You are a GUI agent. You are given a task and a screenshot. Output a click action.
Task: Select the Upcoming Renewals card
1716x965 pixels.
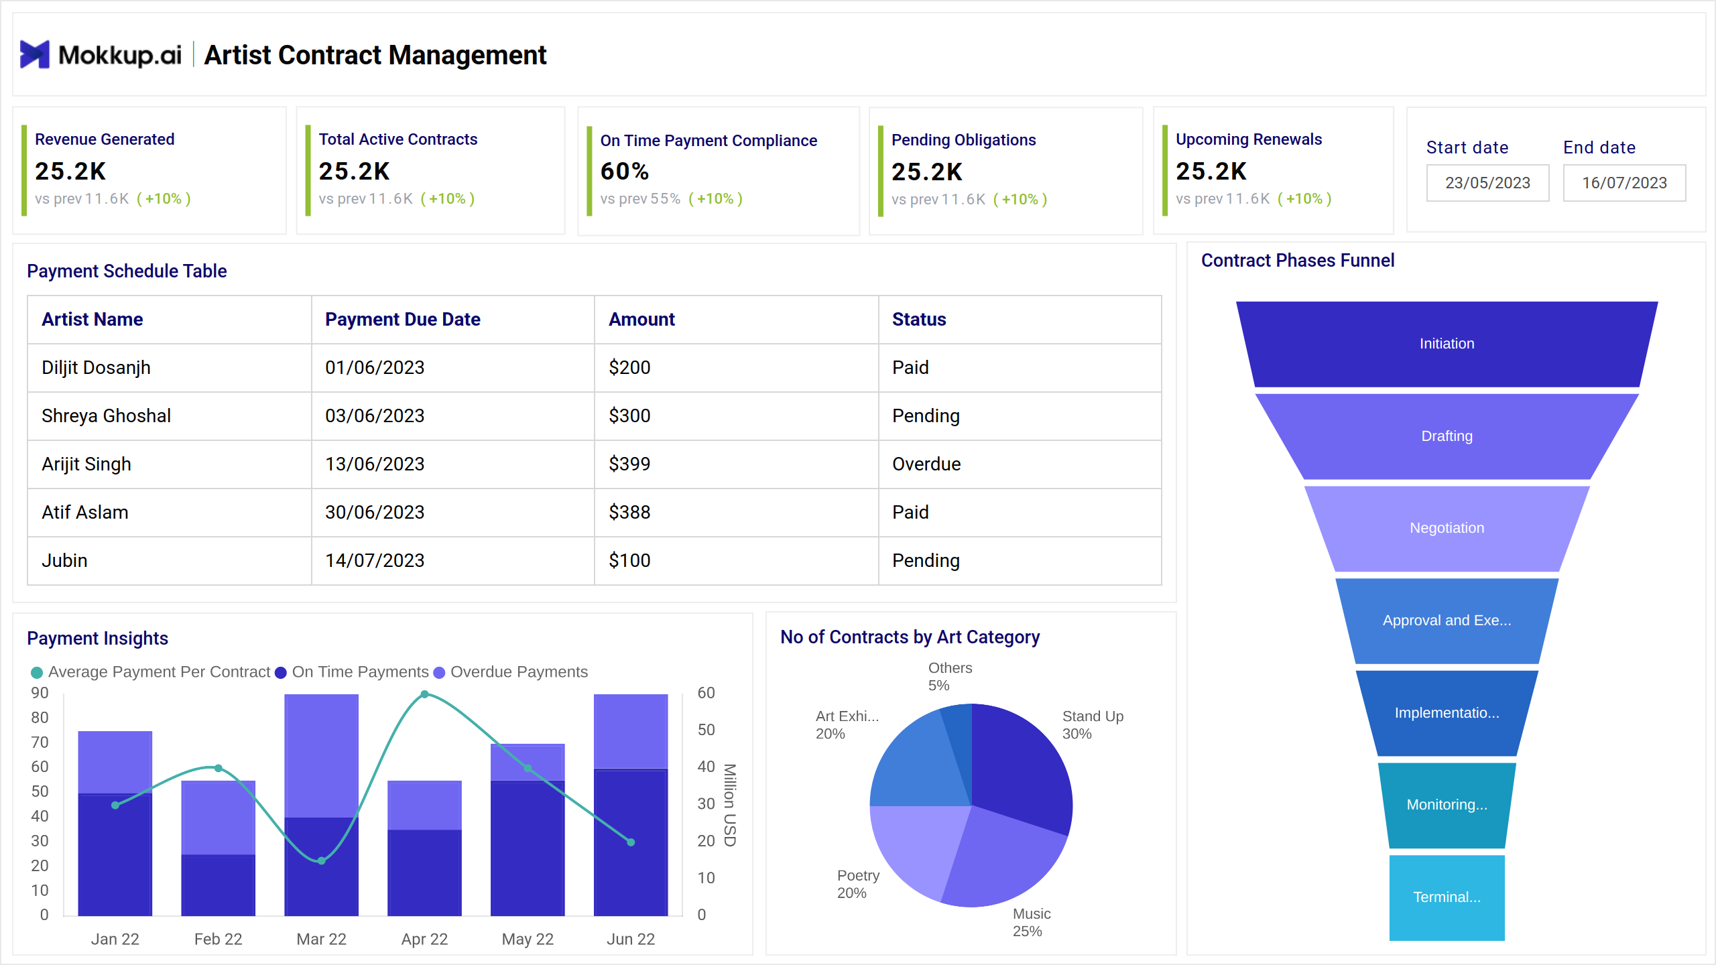pos(1273,171)
